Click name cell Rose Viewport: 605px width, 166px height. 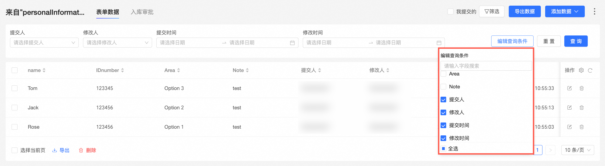tap(34, 127)
